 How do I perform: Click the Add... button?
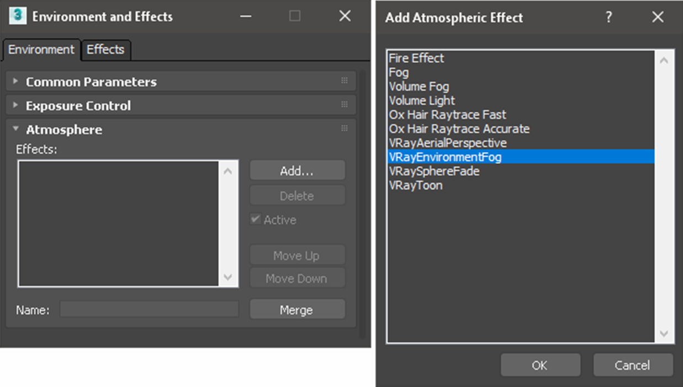(x=298, y=171)
